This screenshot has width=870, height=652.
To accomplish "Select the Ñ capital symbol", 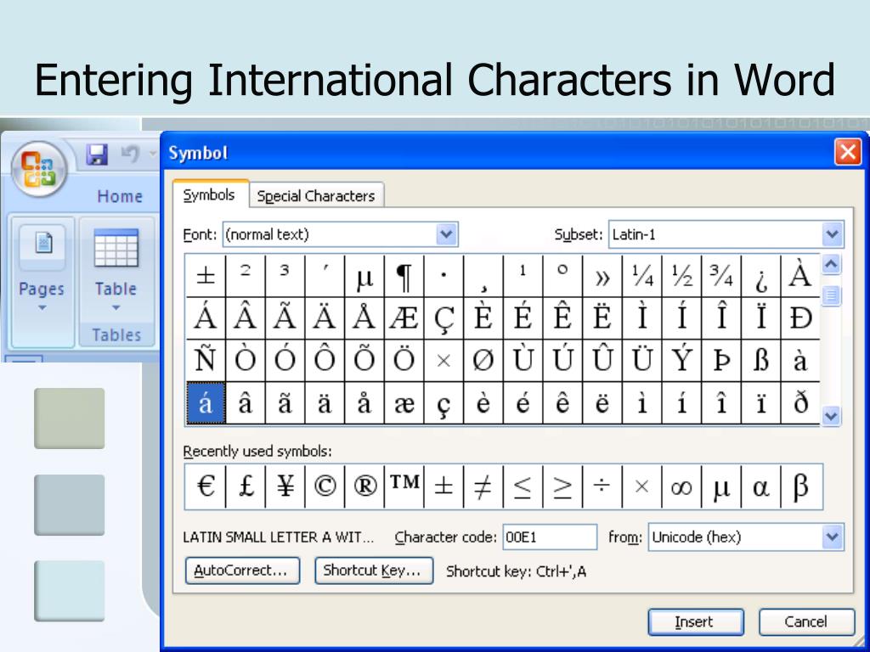I will tap(206, 361).
